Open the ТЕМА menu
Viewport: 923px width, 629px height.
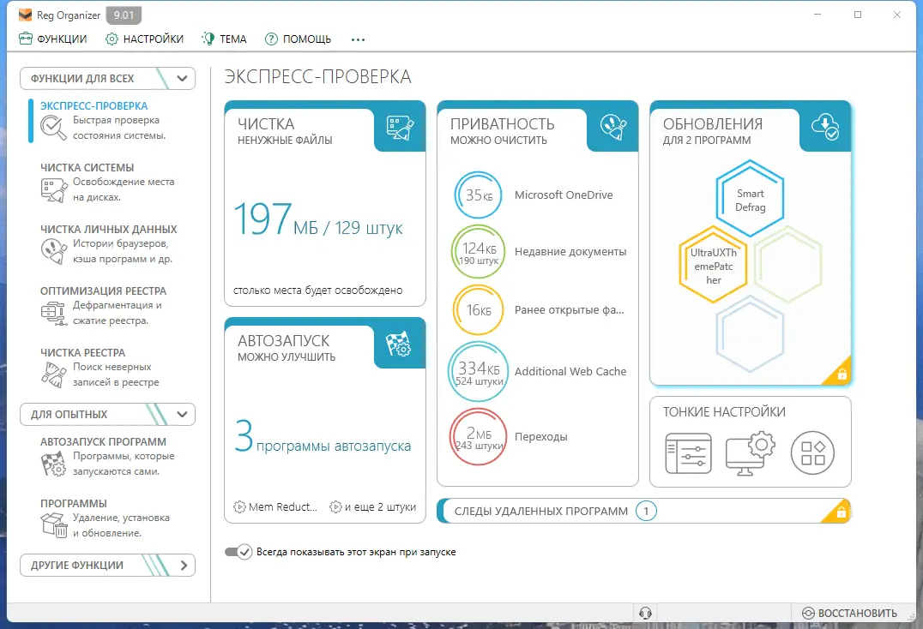coord(224,39)
